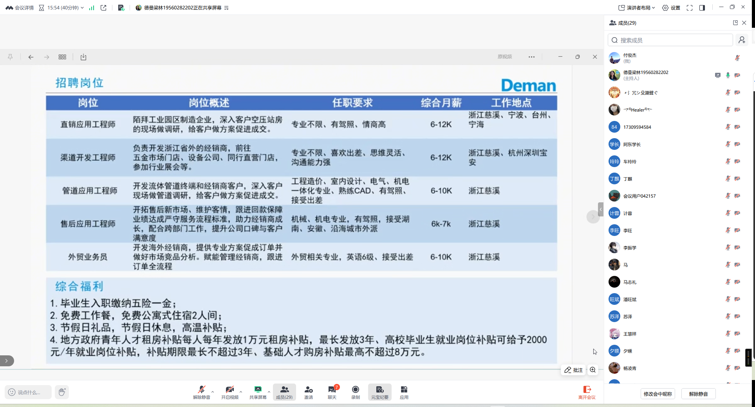Toggle camera icon for host 德曼梁林
The height and width of the screenshot is (407, 755).
coord(737,75)
